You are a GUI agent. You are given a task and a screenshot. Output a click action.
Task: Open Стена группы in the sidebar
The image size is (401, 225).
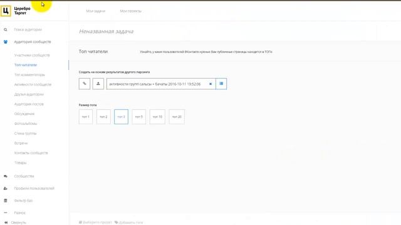(25, 133)
